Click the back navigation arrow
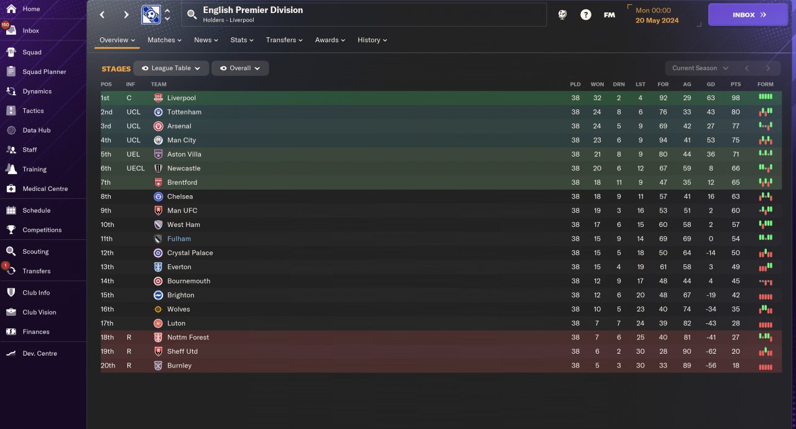 click(x=103, y=14)
